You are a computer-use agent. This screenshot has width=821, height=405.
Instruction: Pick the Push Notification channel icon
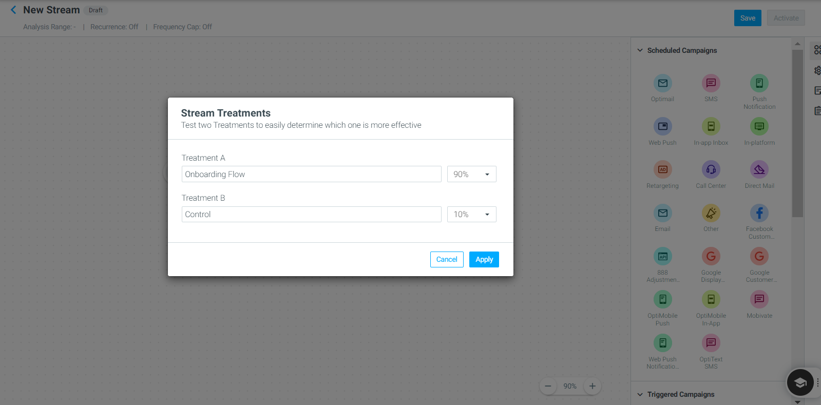759,83
